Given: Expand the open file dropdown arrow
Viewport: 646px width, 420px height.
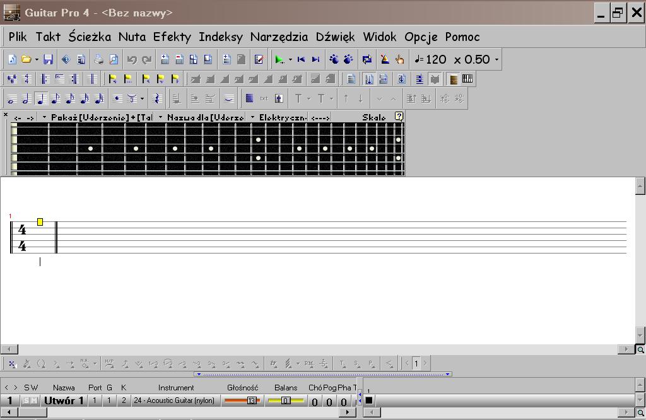Looking at the screenshot, I should pos(37,60).
